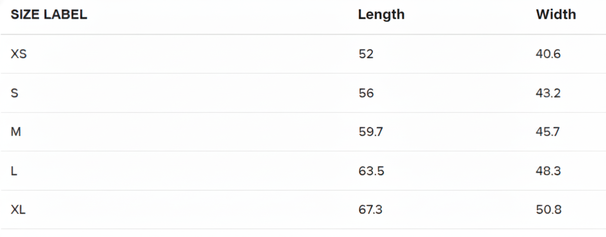Click the empty middle of the XL row
The width and height of the screenshot is (606, 237).
pyautogui.click(x=186, y=210)
